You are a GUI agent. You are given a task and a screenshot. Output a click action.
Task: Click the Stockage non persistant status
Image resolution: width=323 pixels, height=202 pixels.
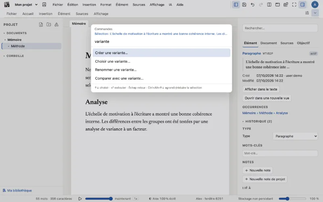pyautogui.click(x=256, y=199)
